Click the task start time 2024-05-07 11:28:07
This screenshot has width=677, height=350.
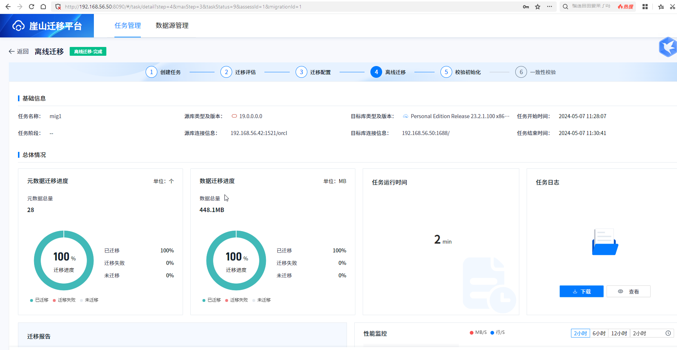[x=582, y=116]
